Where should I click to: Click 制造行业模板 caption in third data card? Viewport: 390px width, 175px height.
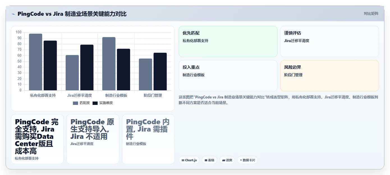click(x=136, y=144)
